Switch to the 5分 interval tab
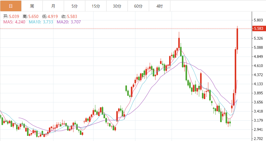The height and width of the screenshot is (141, 266). tap(74, 6)
